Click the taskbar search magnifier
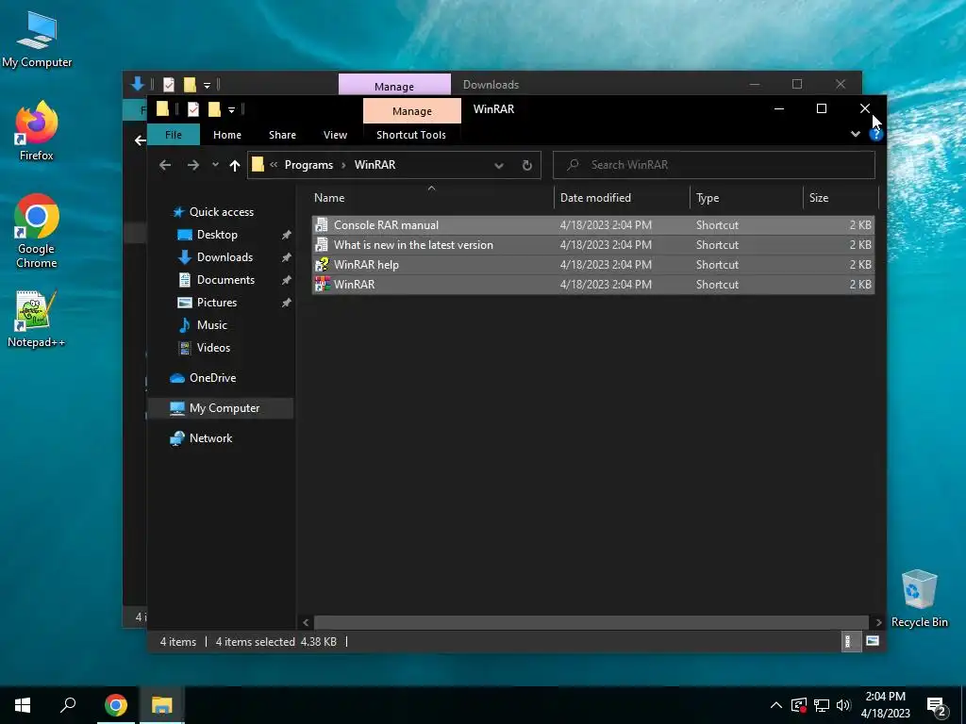The image size is (966, 724). click(68, 705)
